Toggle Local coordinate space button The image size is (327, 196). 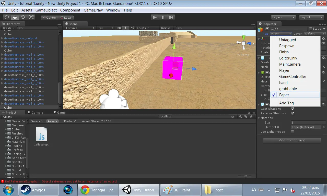coord(65,18)
